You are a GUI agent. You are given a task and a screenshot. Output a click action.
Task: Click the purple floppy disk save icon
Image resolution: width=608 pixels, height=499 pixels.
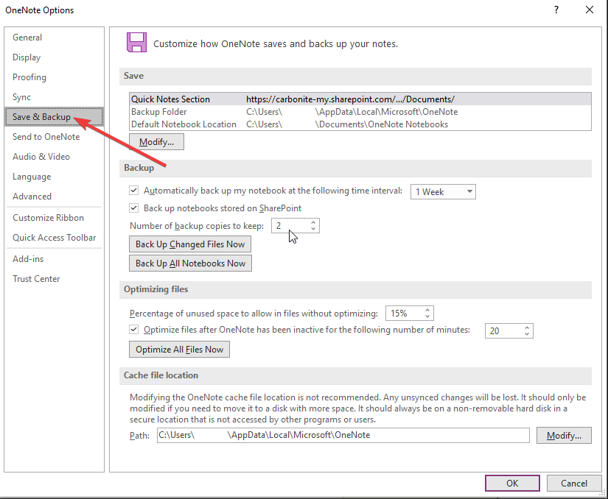136,43
